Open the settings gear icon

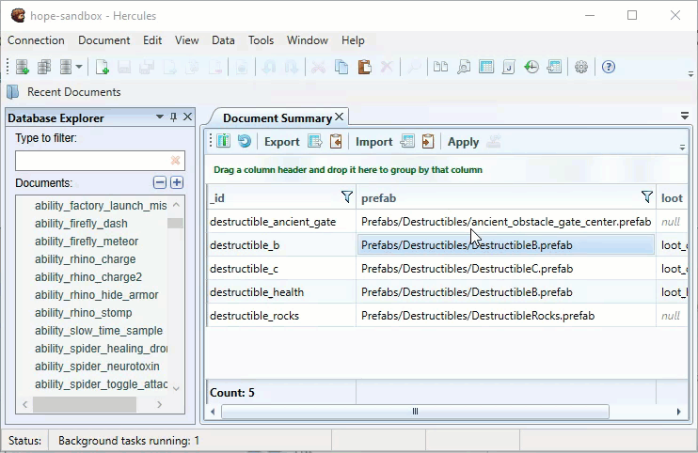[581, 67]
